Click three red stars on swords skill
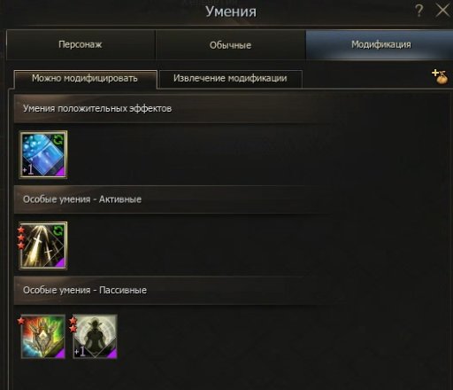453x390 pixels. click(x=21, y=238)
